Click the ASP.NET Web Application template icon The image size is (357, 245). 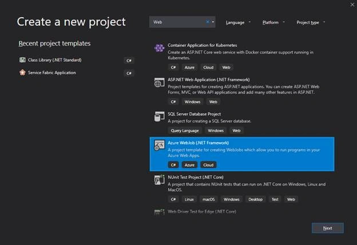pyautogui.click(x=159, y=82)
